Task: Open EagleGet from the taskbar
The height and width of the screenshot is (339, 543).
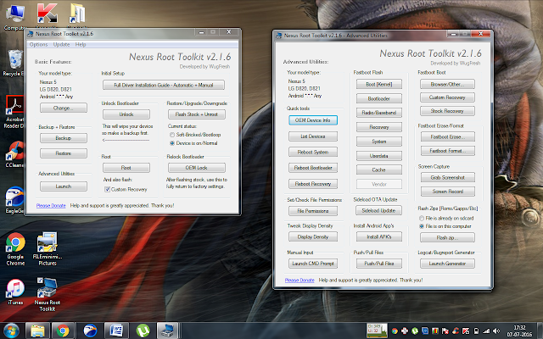Action: (x=90, y=331)
